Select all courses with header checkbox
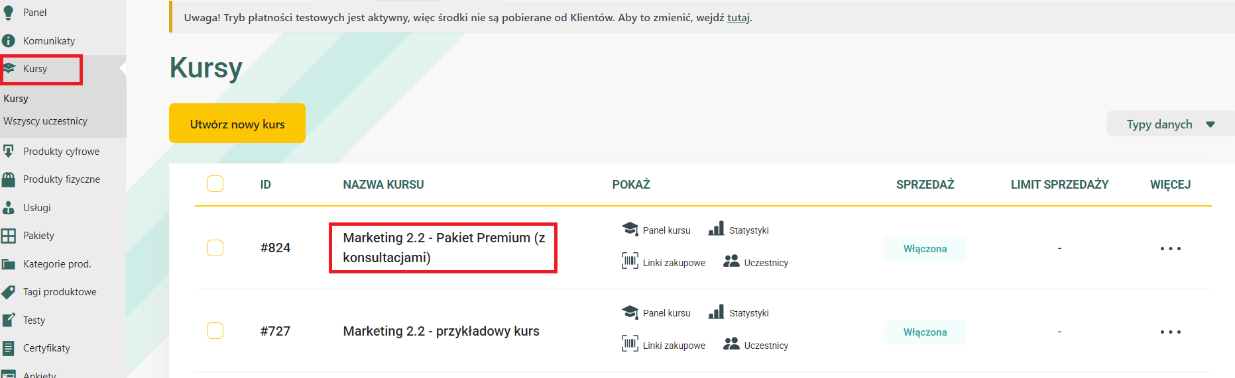The height and width of the screenshot is (378, 1235). (215, 184)
